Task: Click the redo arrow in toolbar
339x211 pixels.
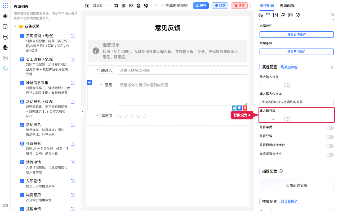Action: (x=163, y=6)
